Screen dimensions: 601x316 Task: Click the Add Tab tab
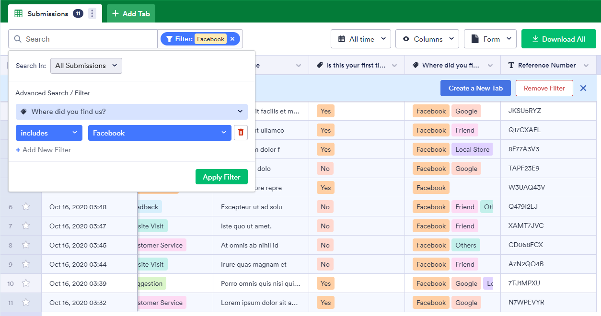pyautogui.click(x=131, y=14)
